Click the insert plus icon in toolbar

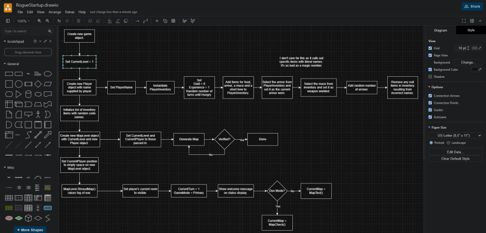coord(157,21)
